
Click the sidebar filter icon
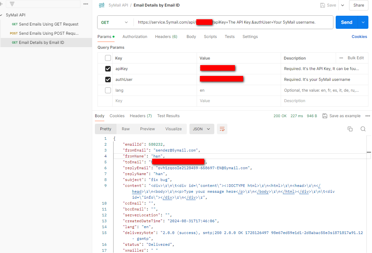(x=12, y=4)
